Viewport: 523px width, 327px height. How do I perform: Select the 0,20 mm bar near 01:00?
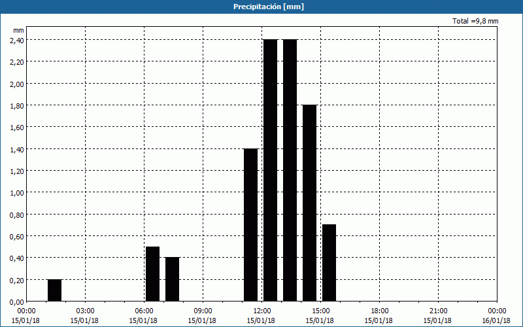54,290
